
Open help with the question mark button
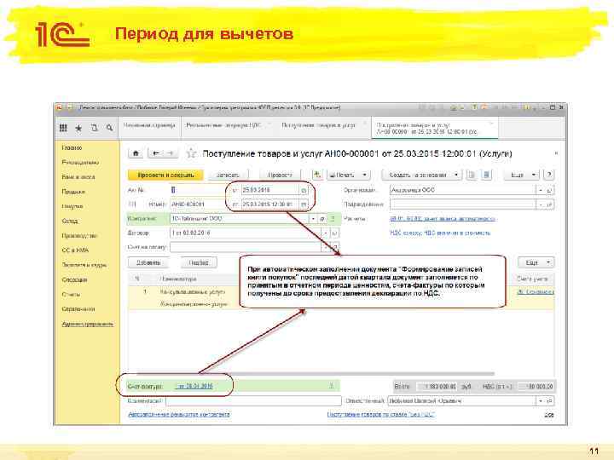(549, 175)
